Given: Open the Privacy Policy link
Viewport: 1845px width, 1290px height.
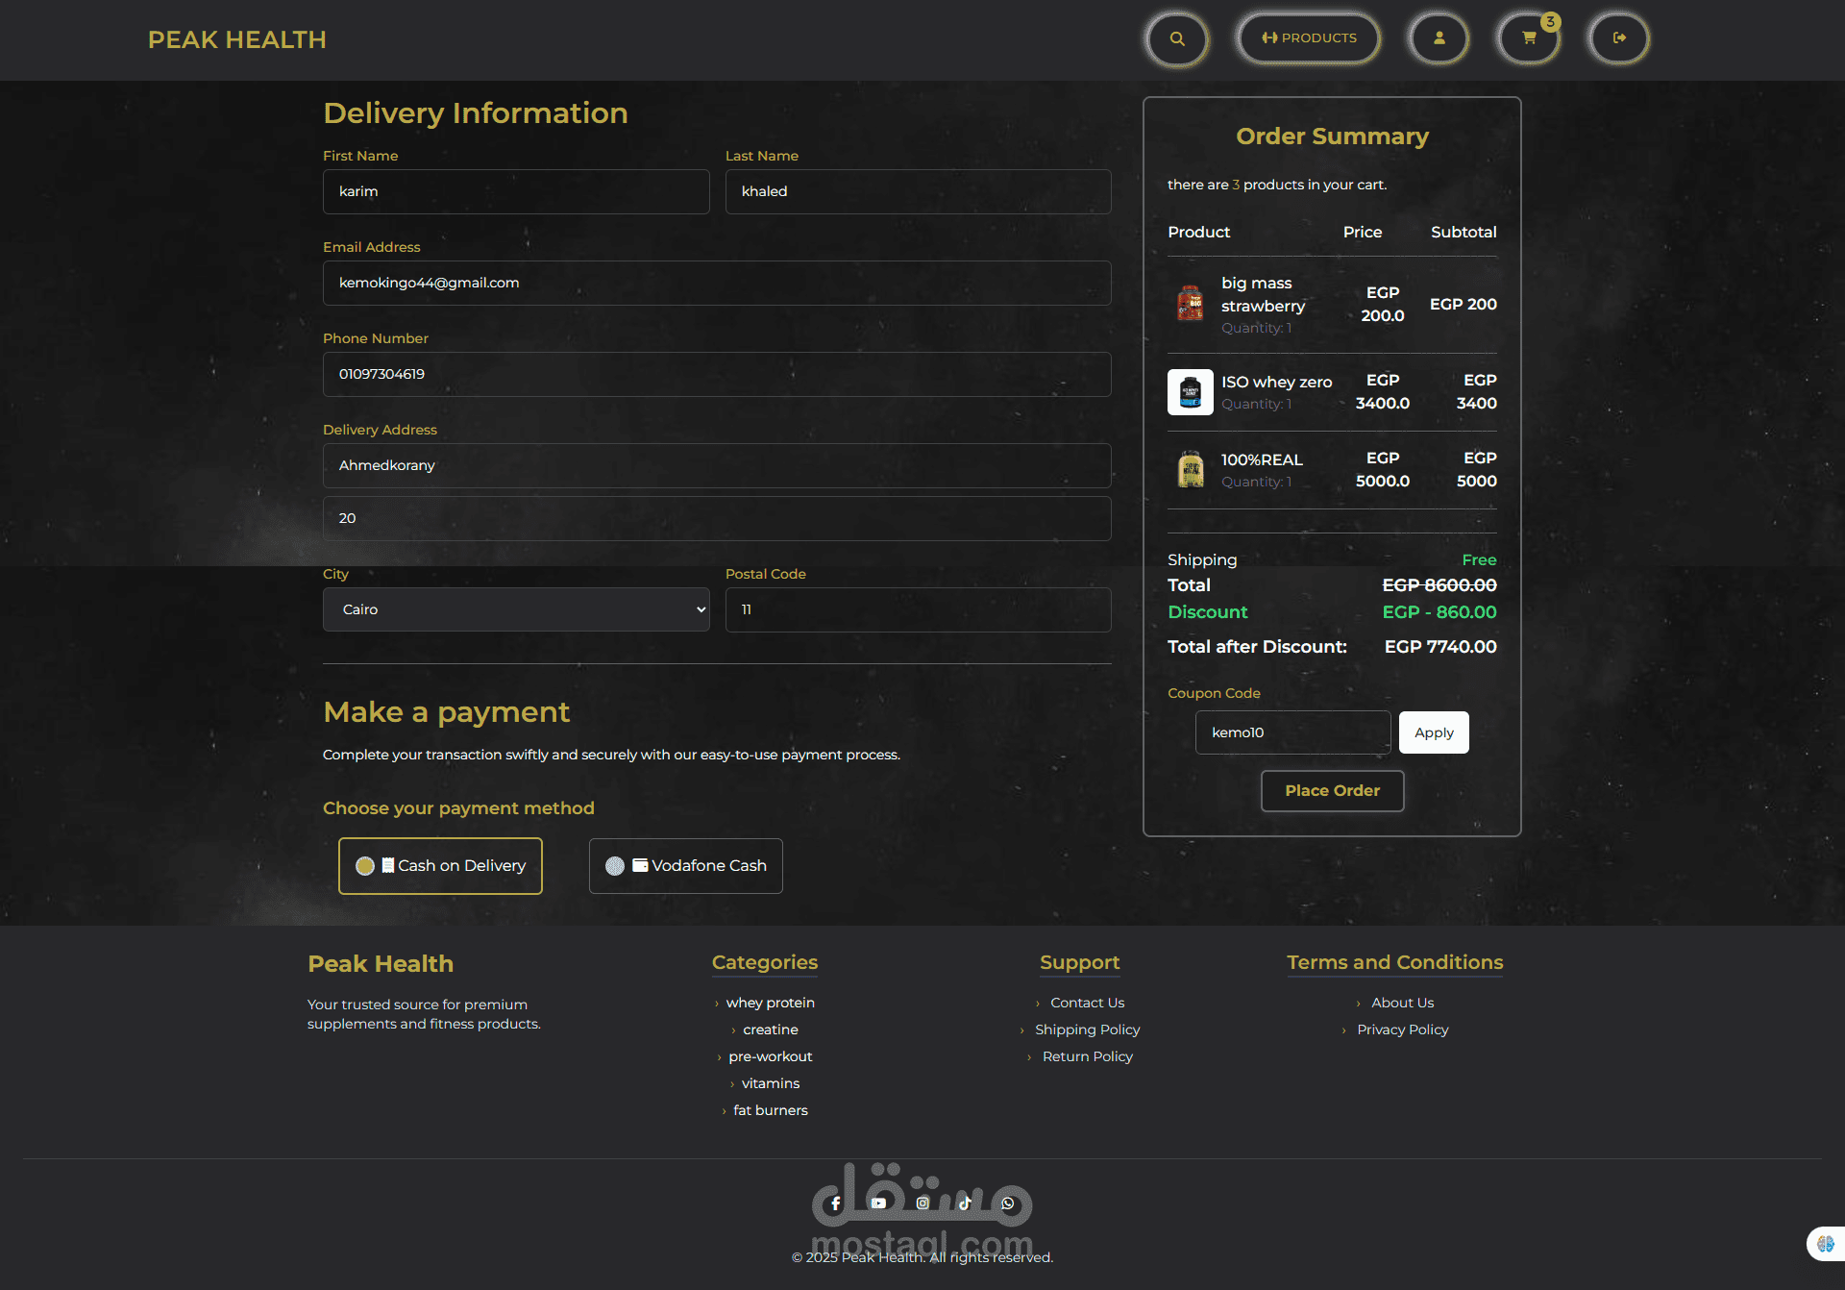Looking at the screenshot, I should [x=1402, y=1030].
